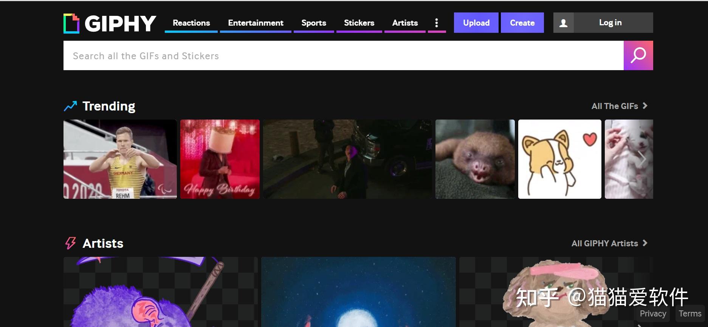Open the Happy Birthday trending GIF
This screenshot has height=327, width=708.
pos(220,159)
